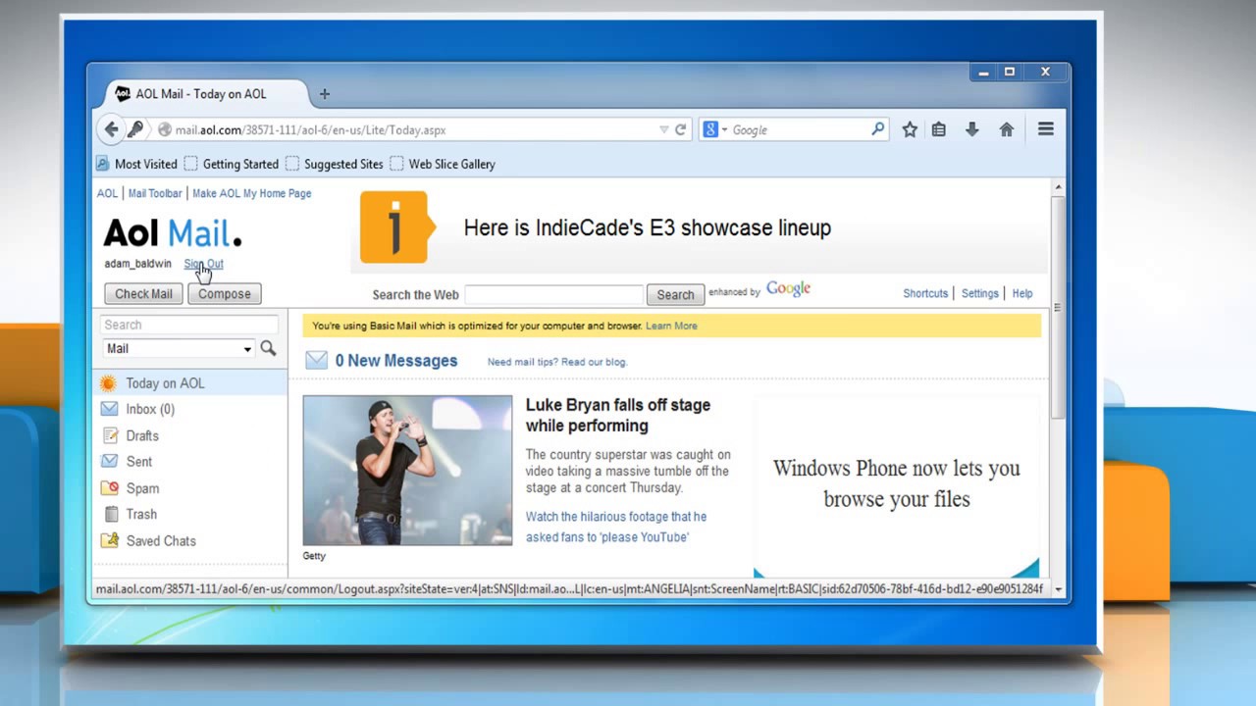The height and width of the screenshot is (706, 1256).
Task: Sign Out of adam_baldwin account
Action: tap(203, 264)
